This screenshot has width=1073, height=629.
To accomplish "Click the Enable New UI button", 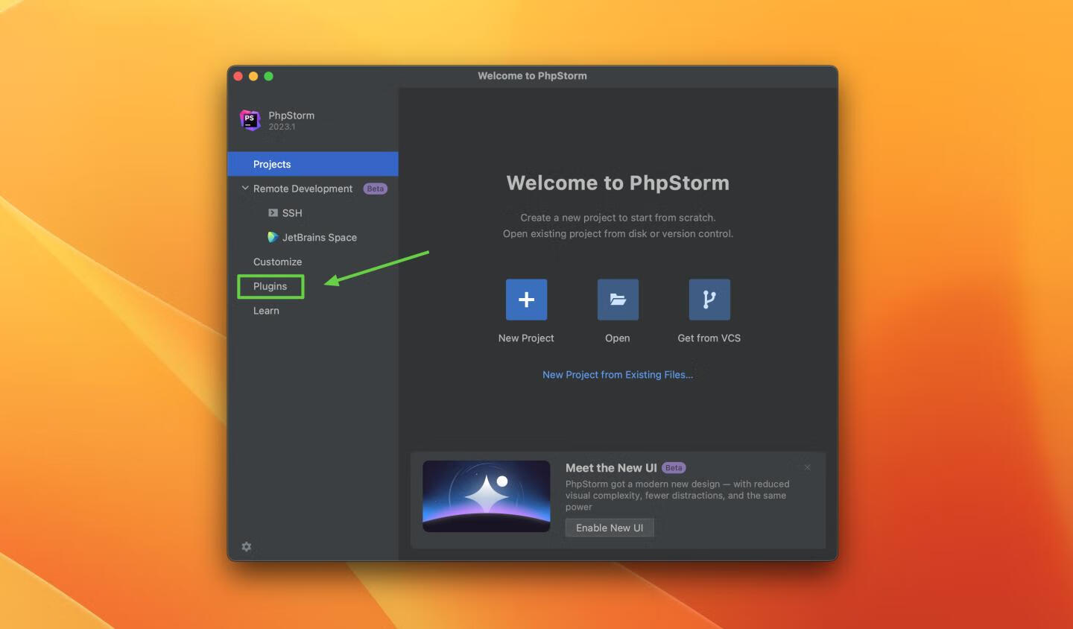I will pos(609,528).
